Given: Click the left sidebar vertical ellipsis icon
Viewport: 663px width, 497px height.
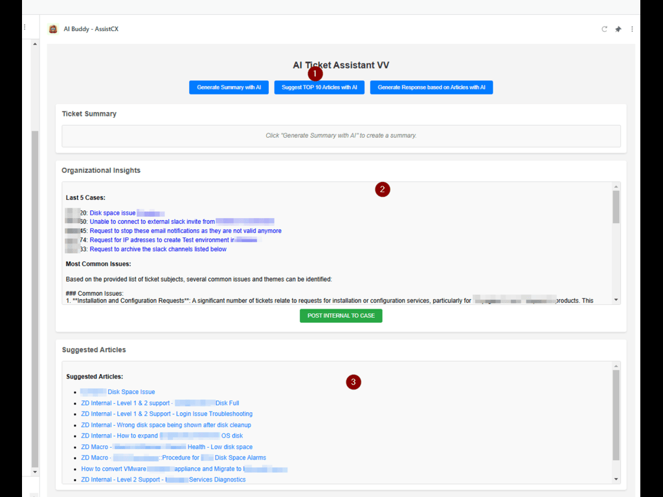Looking at the screenshot, I should click(25, 27).
